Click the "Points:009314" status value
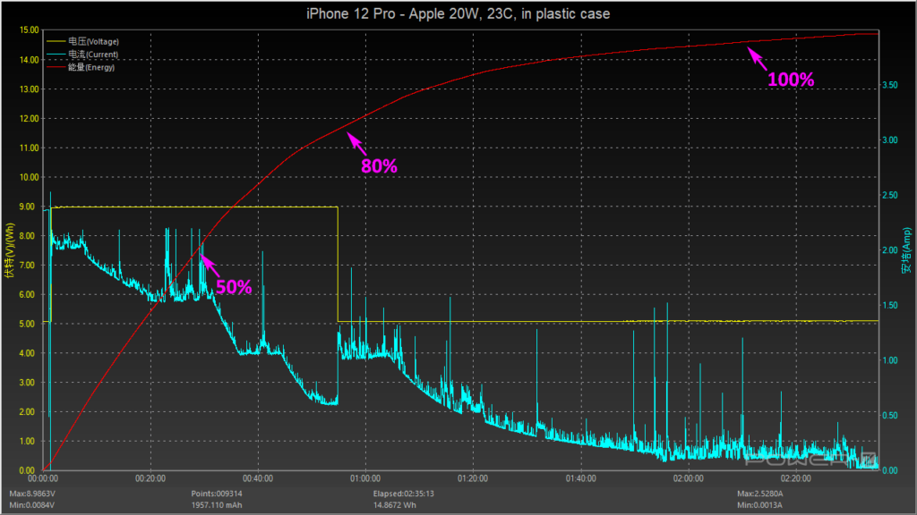The width and height of the screenshot is (917, 515). pos(217,494)
